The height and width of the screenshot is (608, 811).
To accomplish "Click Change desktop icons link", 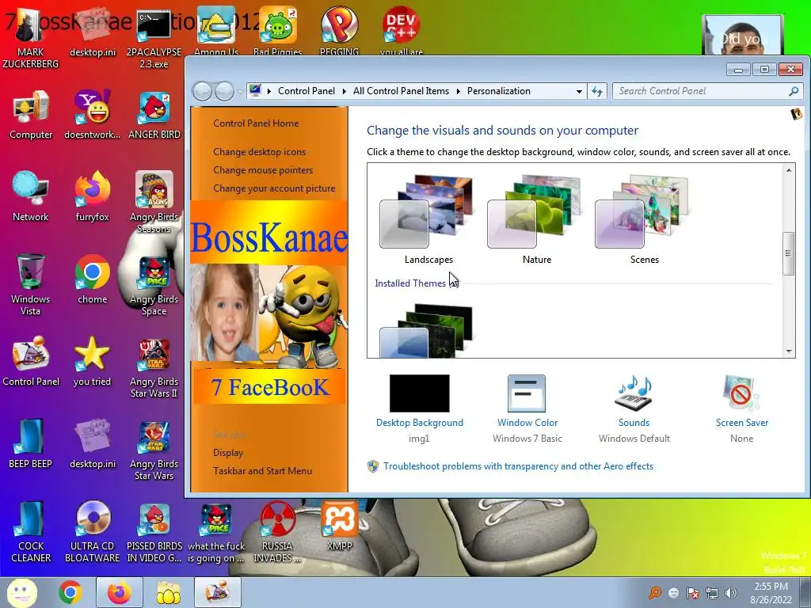I will tap(259, 152).
